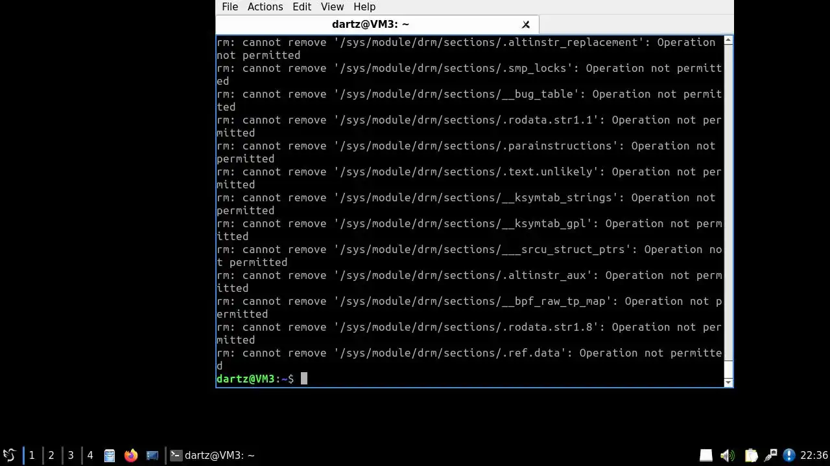Screen dimensions: 830x466
Task: Open the View menu
Action: (332, 6)
